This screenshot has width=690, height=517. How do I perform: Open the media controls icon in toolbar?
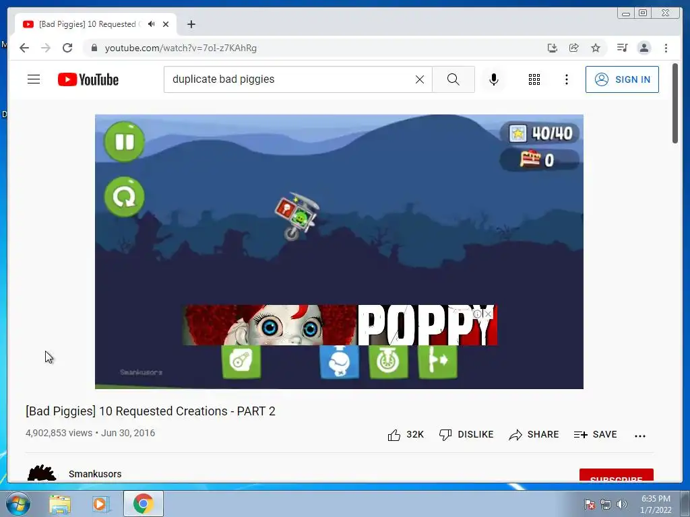point(622,48)
